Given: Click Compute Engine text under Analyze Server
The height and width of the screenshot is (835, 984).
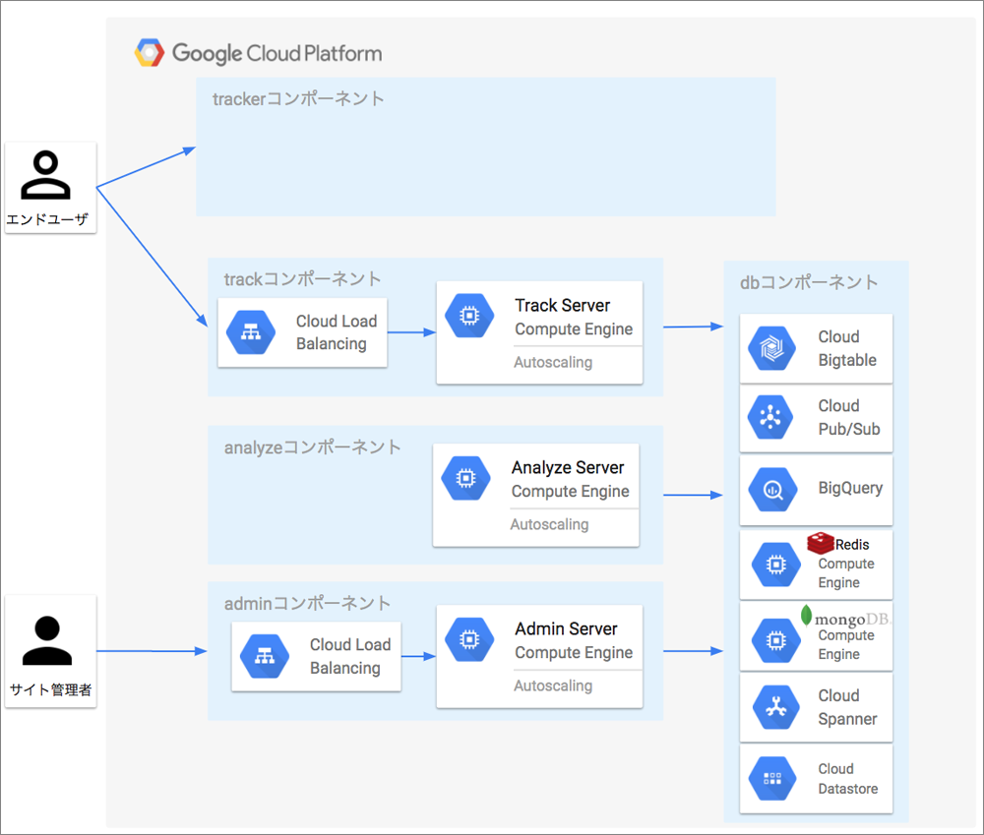Looking at the screenshot, I should 570,491.
